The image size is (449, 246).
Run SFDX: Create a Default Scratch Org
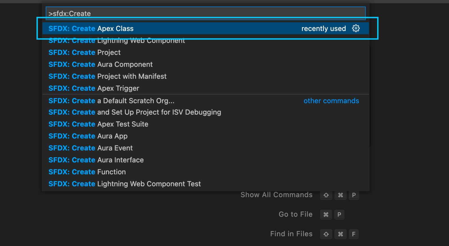(111, 101)
